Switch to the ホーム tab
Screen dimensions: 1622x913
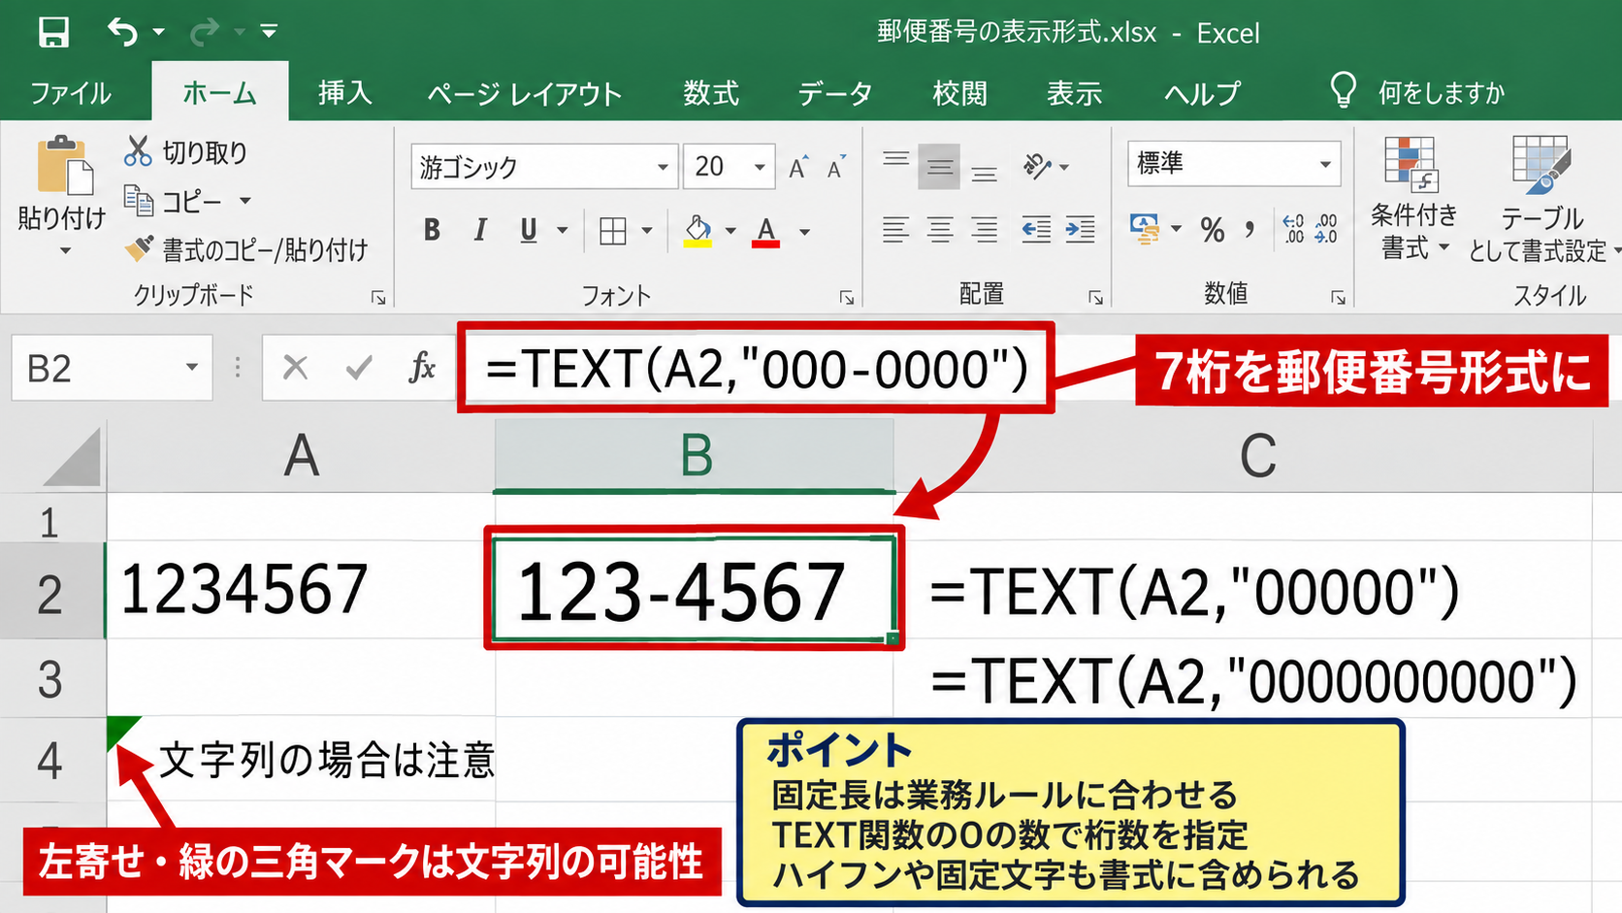click(x=219, y=92)
